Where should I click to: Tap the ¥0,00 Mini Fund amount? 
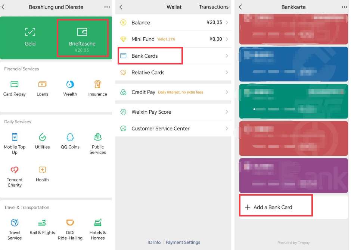coord(216,39)
